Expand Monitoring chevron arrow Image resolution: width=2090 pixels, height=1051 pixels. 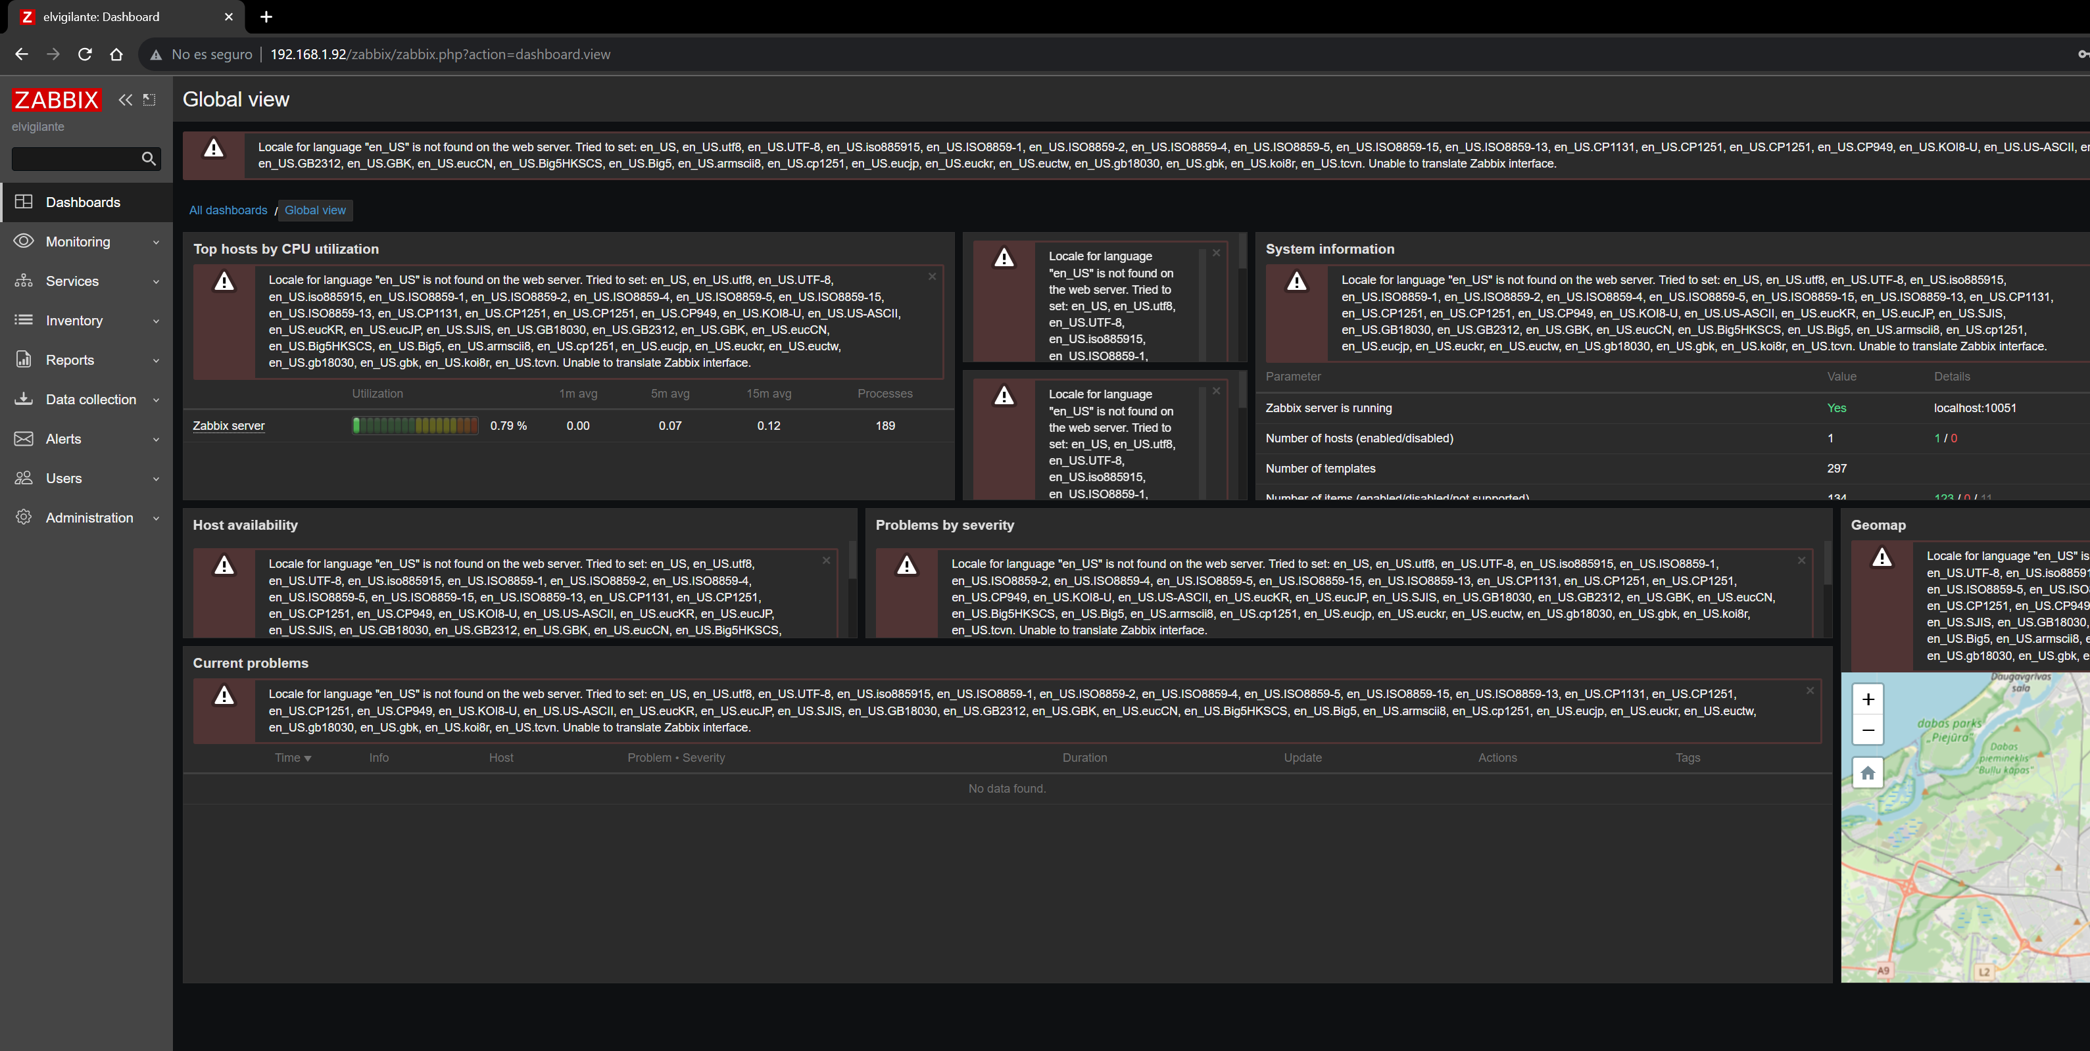(156, 242)
